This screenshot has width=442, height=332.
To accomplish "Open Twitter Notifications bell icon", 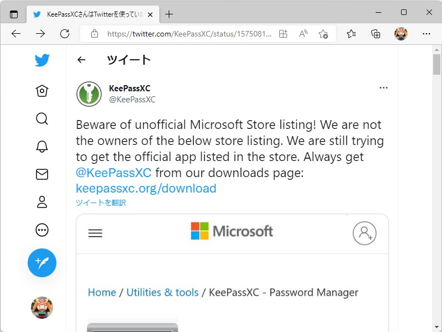I will click(x=42, y=147).
